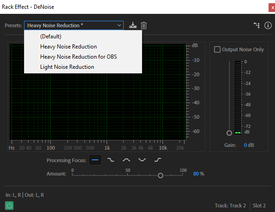Enable the Output Noise Only checkbox
The image size is (275, 212).
point(217,49)
